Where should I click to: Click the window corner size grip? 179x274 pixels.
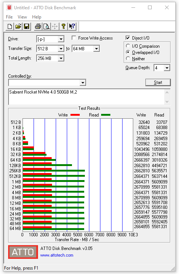173,268
